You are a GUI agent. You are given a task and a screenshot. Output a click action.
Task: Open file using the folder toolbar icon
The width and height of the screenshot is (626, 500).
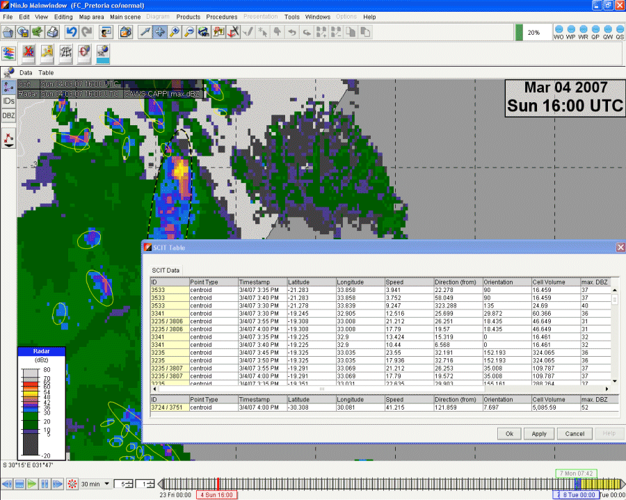(8, 32)
